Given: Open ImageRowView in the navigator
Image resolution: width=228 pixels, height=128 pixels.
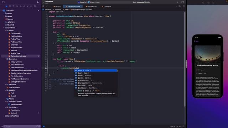Looking at the screenshot, I should (x=16, y=48).
